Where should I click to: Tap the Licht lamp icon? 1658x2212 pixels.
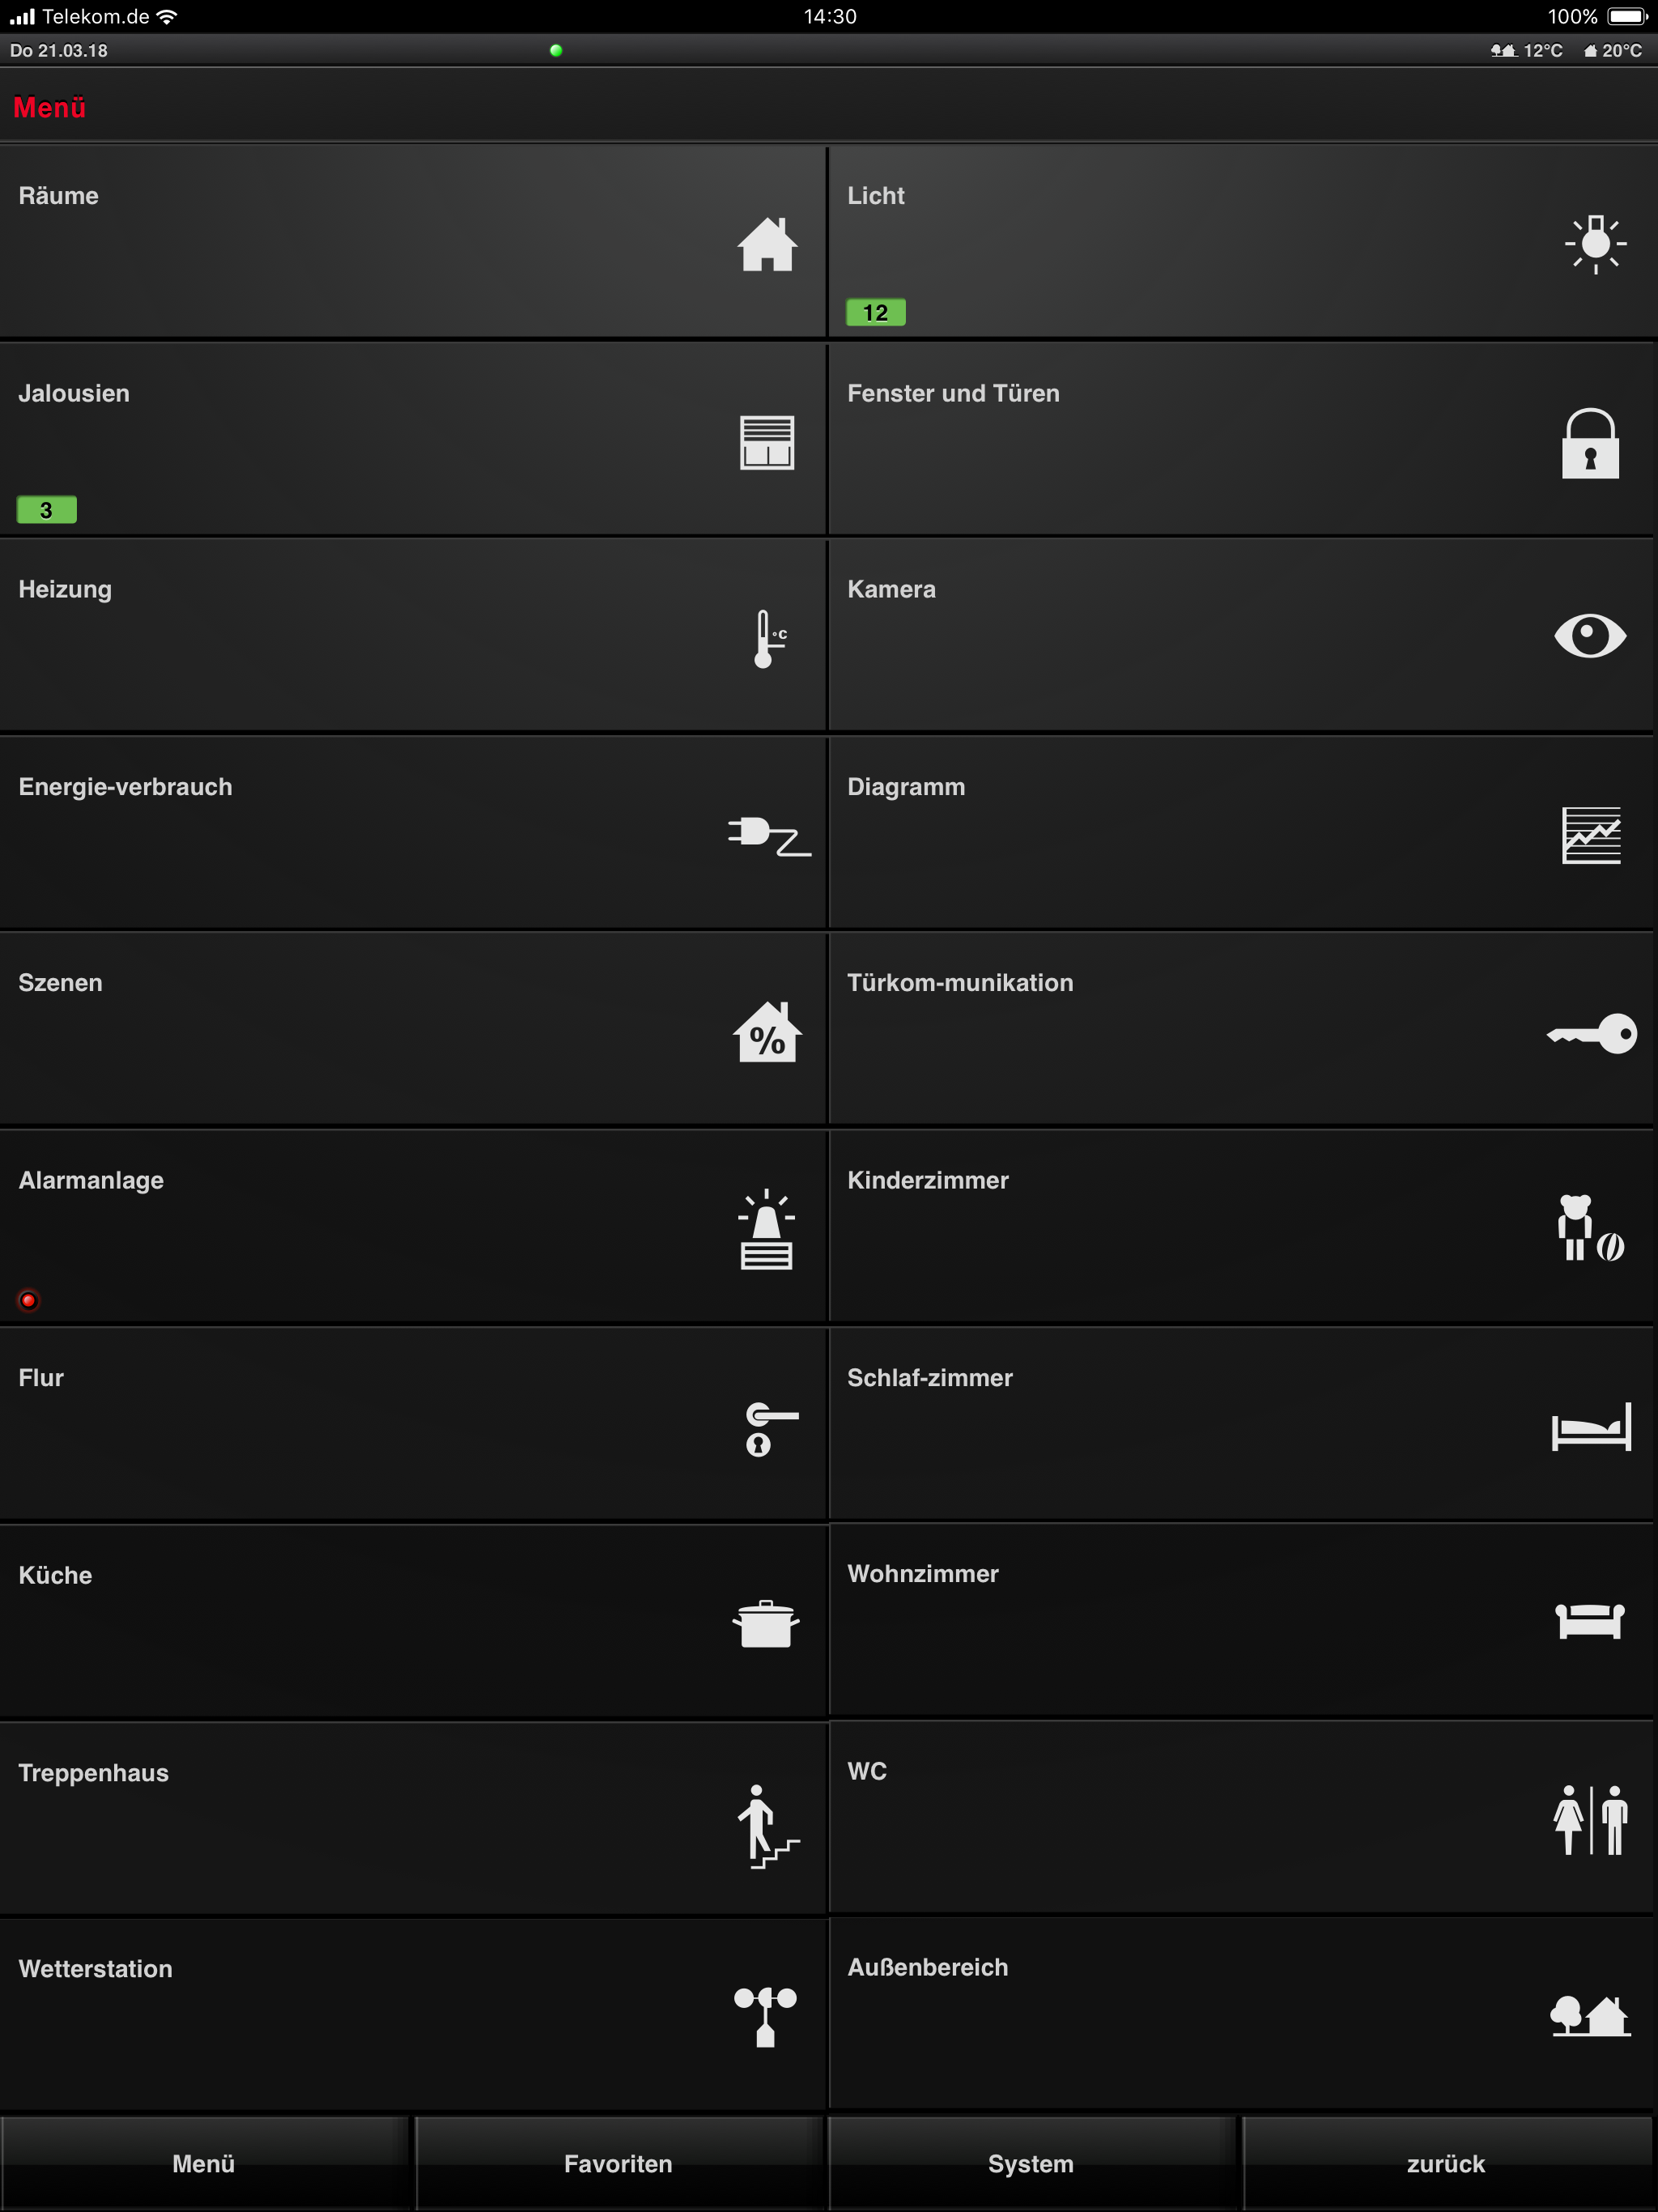[x=1595, y=244]
